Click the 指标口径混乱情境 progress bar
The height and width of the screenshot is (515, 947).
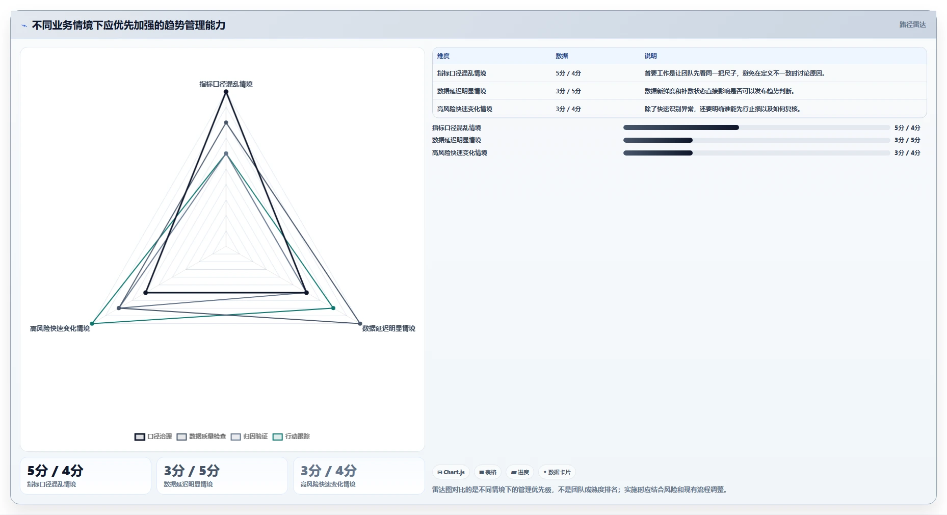(x=756, y=127)
